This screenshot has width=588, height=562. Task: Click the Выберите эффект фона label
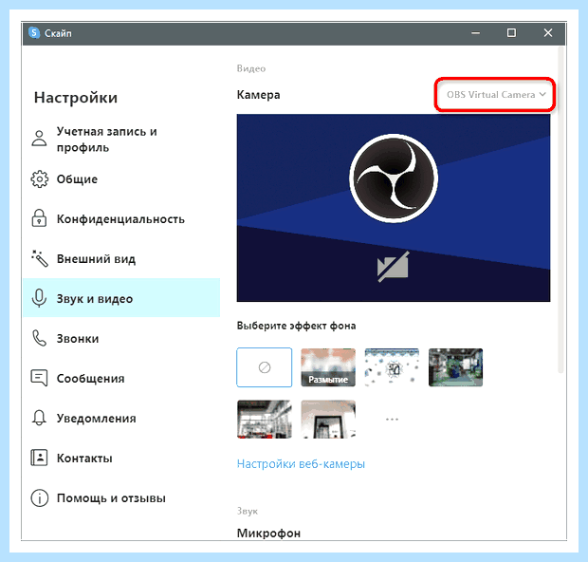pos(296,326)
